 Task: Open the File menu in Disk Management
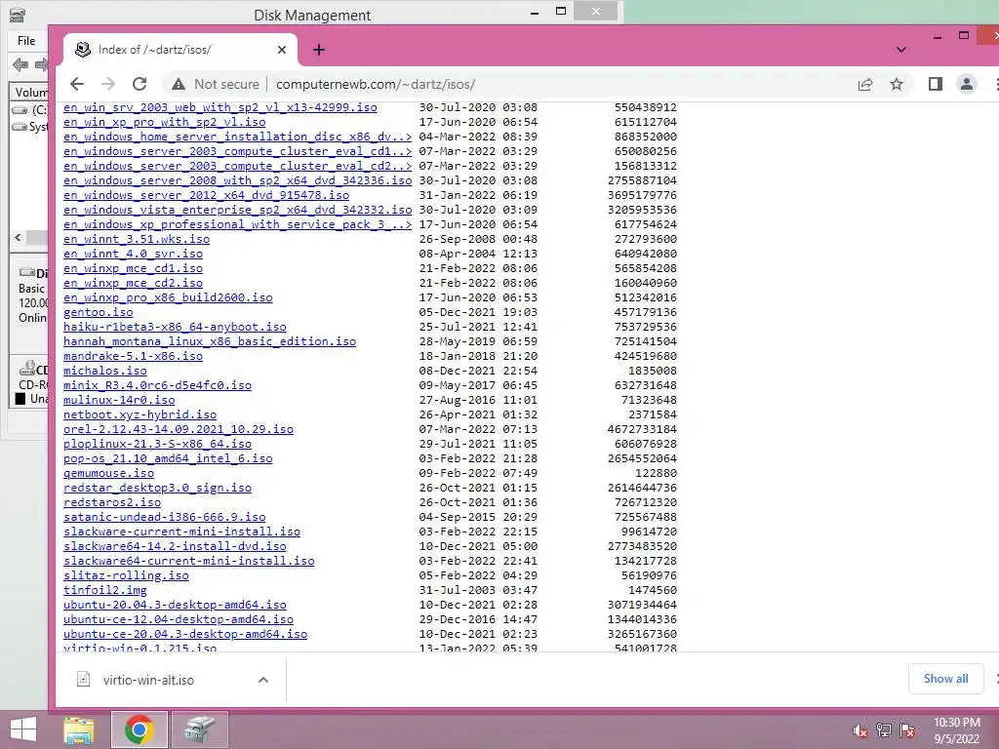[26, 41]
